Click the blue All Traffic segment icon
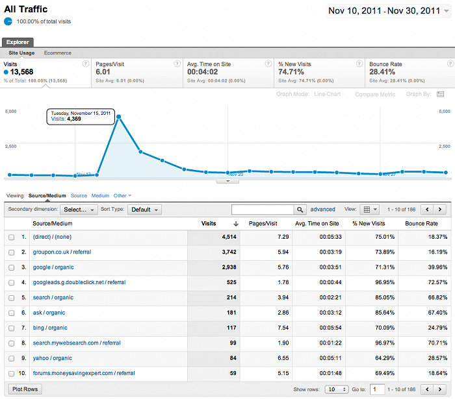455x399 pixels. [8, 21]
